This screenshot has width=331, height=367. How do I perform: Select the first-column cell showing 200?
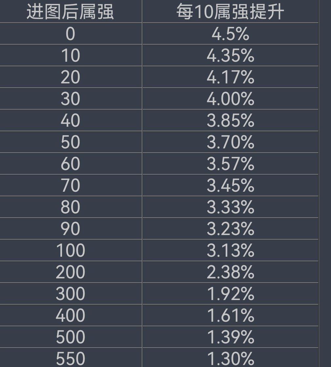(x=70, y=272)
